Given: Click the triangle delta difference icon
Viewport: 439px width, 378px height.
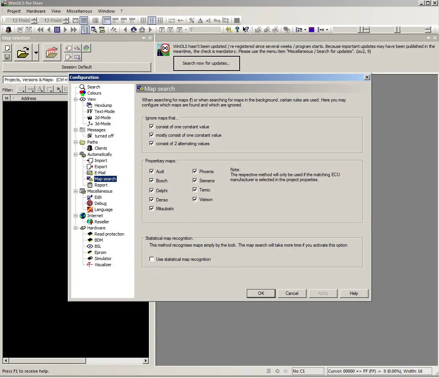Looking at the screenshot, I should click(200, 20).
